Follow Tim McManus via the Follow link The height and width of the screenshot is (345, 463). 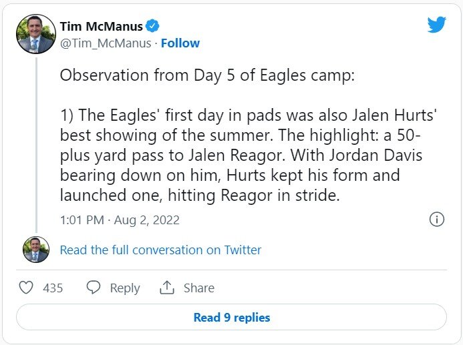click(x=180, y=43)
